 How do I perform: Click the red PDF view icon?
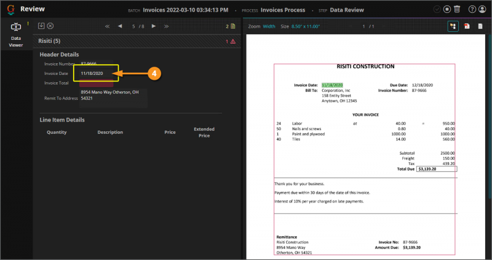click(467, 26)
